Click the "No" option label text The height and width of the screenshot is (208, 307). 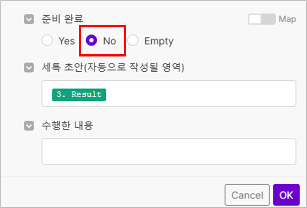109,41
